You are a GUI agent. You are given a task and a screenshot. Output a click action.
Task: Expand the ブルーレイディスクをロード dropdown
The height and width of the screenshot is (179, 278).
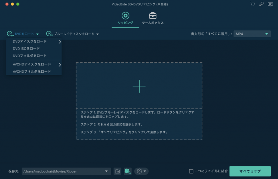click(x=97, y=34)
